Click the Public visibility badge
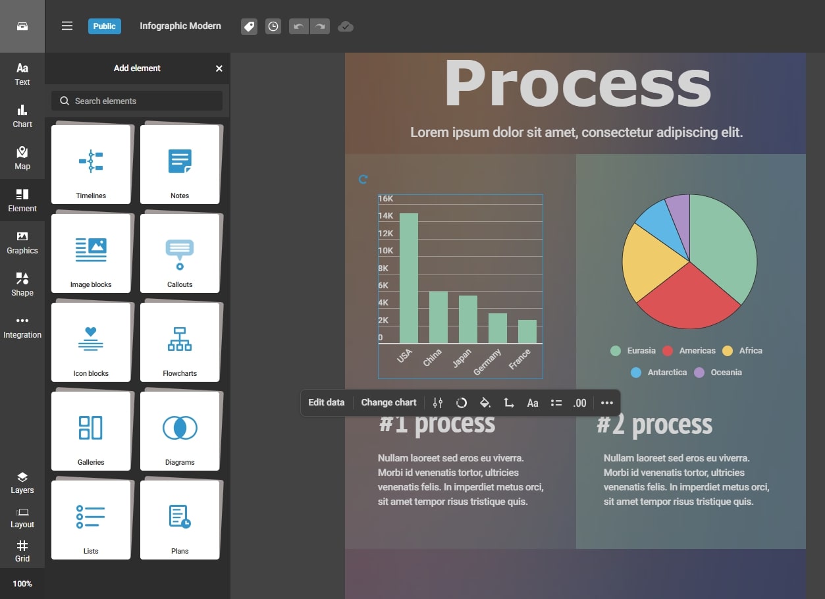The image size is (825, 599). tap(105, 26)
